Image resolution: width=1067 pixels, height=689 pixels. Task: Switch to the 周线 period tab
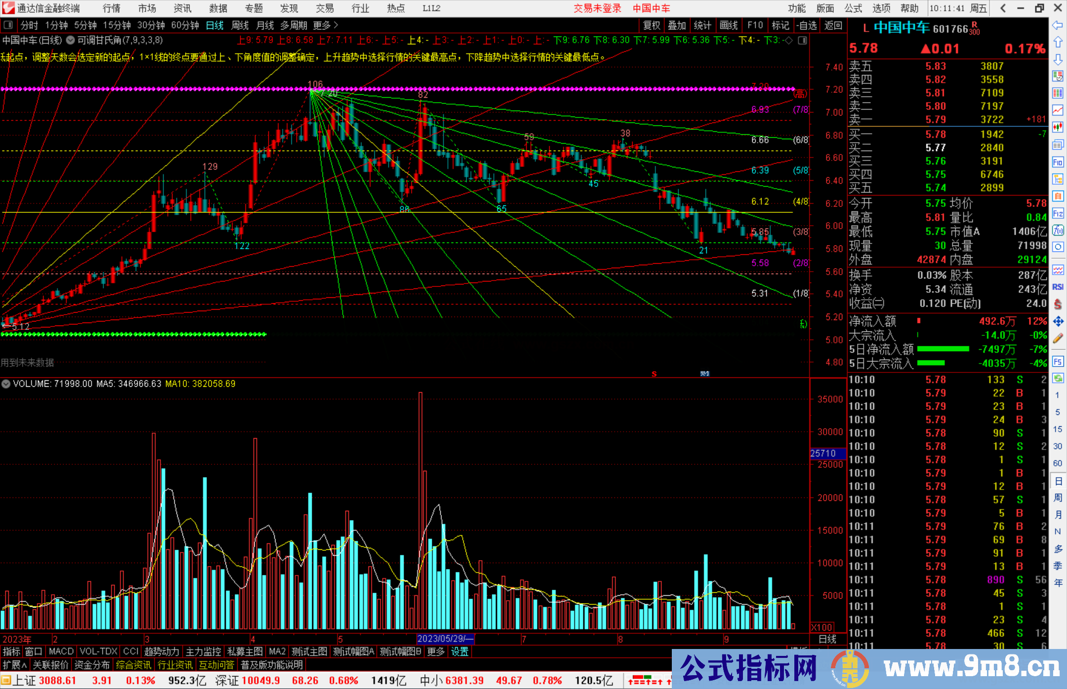(240, 25)
